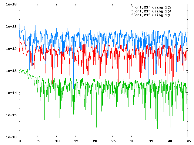The width and height of the screenshot is (194, 145).
Task: Click the x-axis label 10
Action: click(57, 141)
